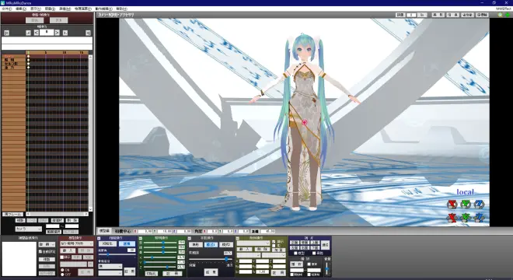The width and height of the screenshot is (513, 280).
Task: Open the last menu bar item
Action: (x=122, y=9)
